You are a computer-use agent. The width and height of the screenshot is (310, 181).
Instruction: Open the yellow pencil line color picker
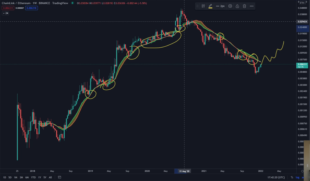210,6
